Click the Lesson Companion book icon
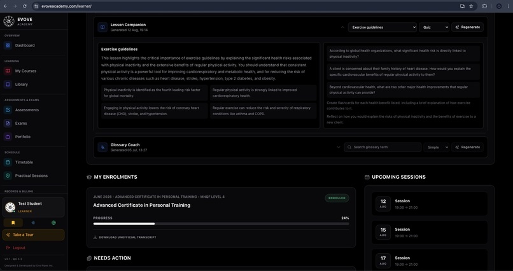The width and height of the screenshot is (513, 271). 102,27
